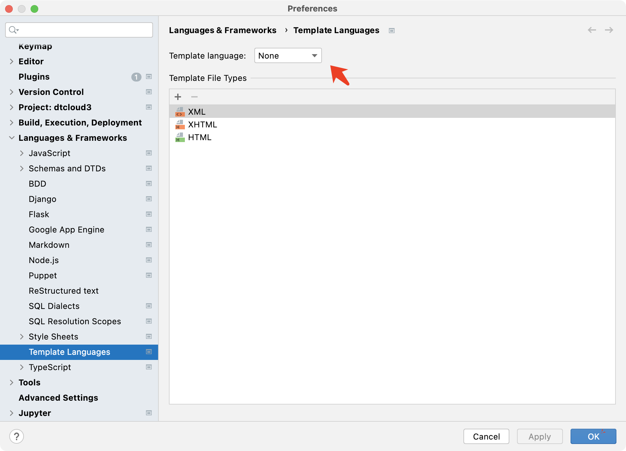Click the minus icon to remove file type
The image size is (626, 451).
(x=194, y=97)
